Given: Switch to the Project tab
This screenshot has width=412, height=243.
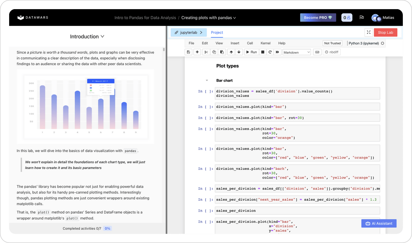Looking at the screenshot, I should (x=217, y=32).
